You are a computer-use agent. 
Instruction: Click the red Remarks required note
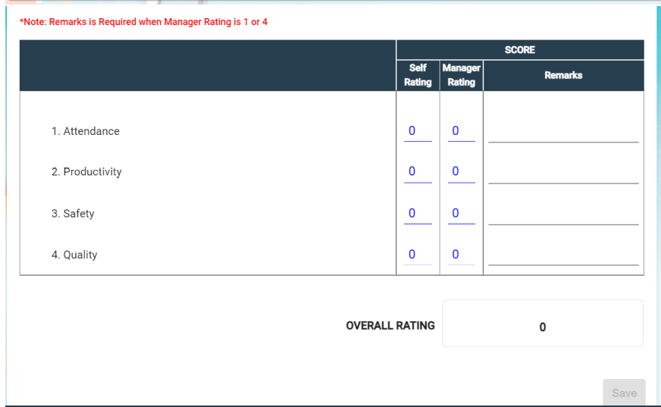143,22
